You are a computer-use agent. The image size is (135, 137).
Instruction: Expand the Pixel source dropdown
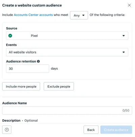[x=67, y=36]
